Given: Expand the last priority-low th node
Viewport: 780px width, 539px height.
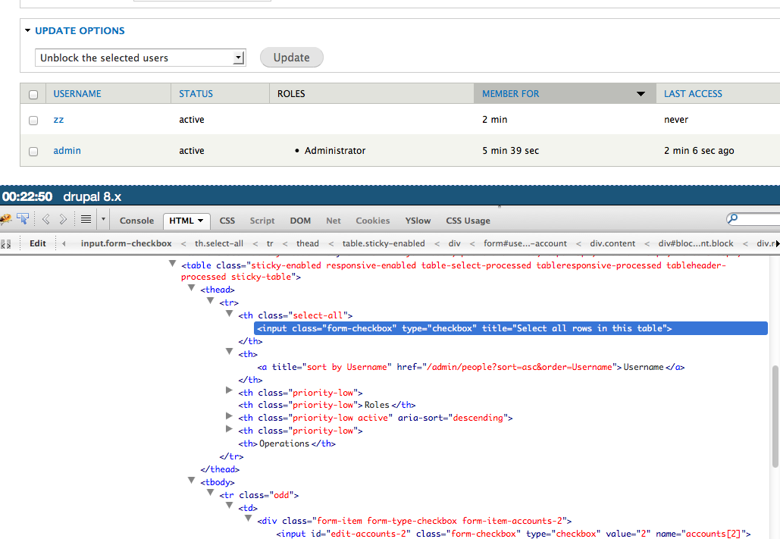Looking at the screenshot, I should tap(229, 428).
